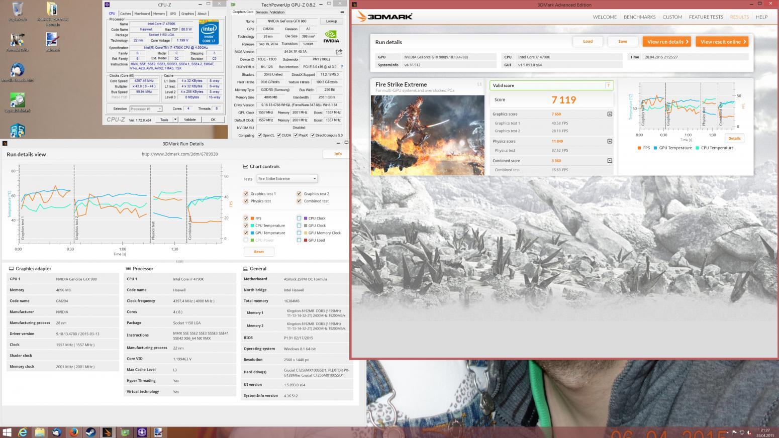Image resolution: width=779 pixels, height=438 pixels.
Task: Click the GPU-Z Lookup button
Action: [331, 21]
